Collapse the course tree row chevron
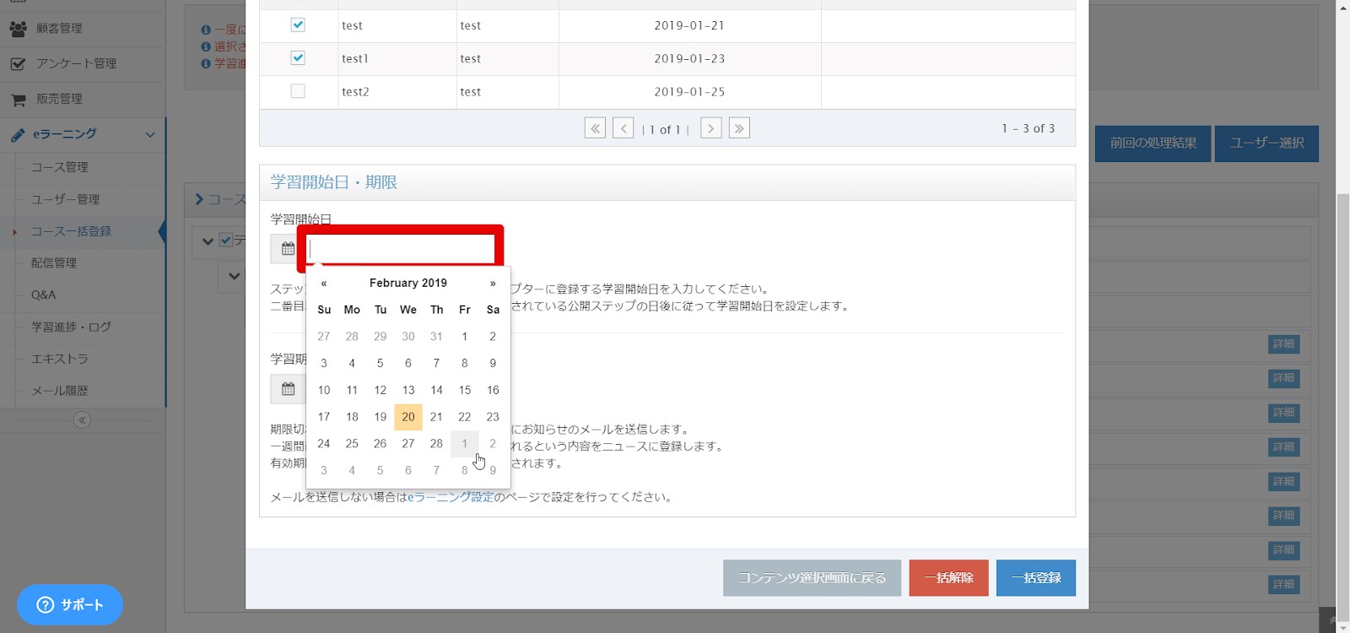 208,242
